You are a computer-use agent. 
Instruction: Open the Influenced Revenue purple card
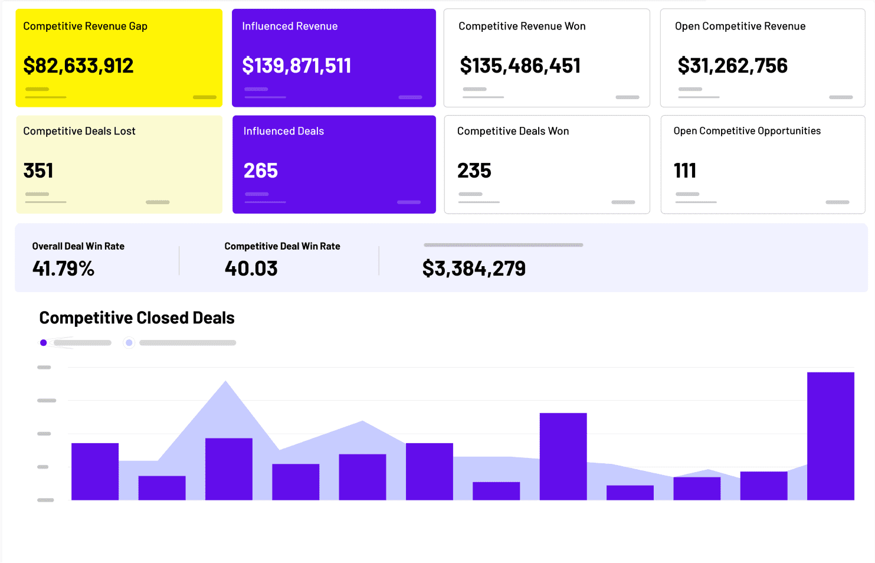pyautogui.click(x=334, y=58)
